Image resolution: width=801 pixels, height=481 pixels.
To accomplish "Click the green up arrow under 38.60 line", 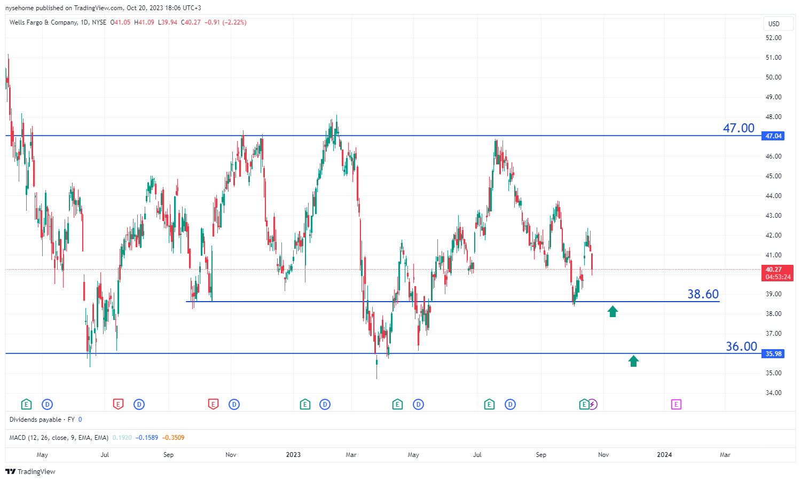I will tap(612, 311).
